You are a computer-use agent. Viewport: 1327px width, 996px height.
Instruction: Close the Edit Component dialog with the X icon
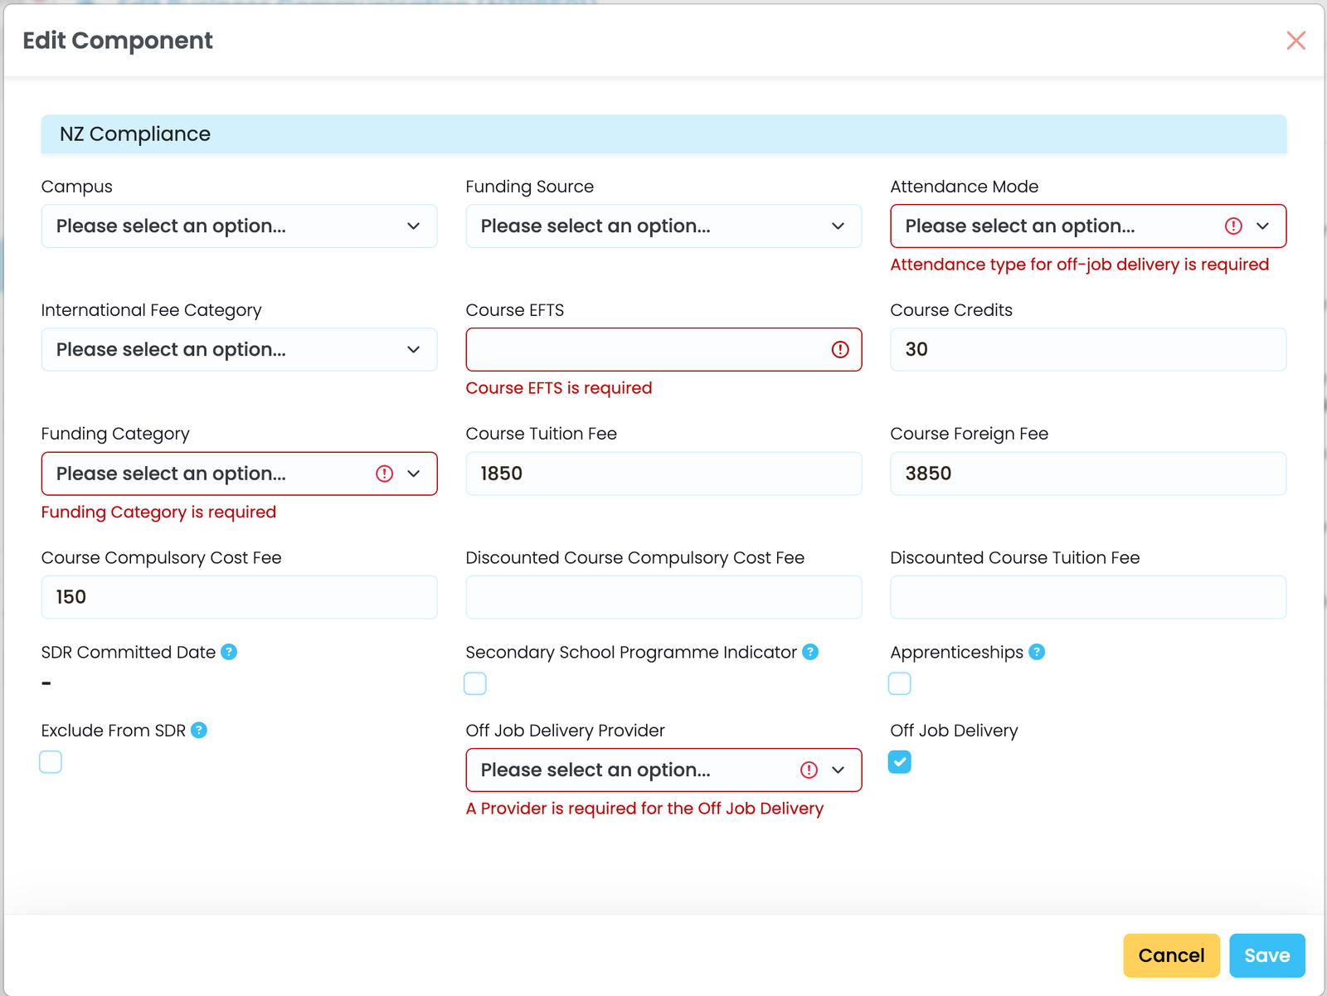[1295, 41]
